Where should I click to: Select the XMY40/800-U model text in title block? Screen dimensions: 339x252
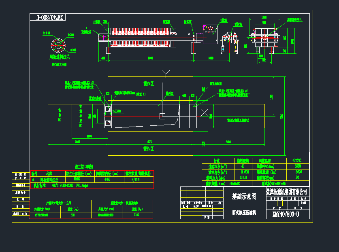pos(286,214)
